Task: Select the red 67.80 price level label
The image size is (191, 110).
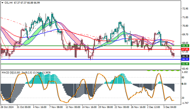Action: click(x=185, y=49)
